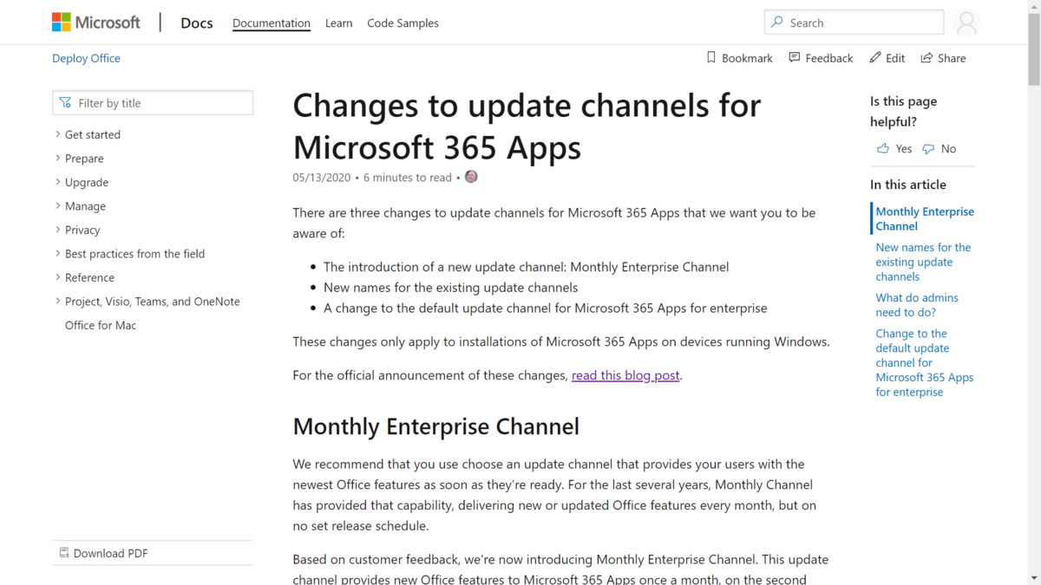Jump to Change to the default update channel
Viewport: 1041px width, 585px height.
click(x=925, y=362)
